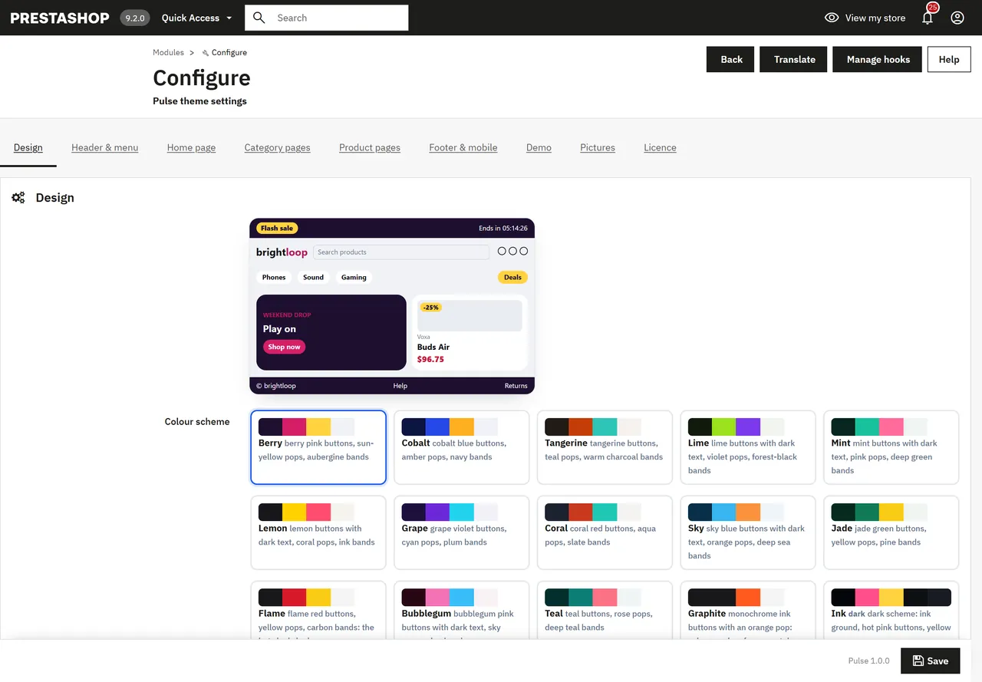Choose the Tangerine colour scheme
982x682 pixels.
pos(605,447)
